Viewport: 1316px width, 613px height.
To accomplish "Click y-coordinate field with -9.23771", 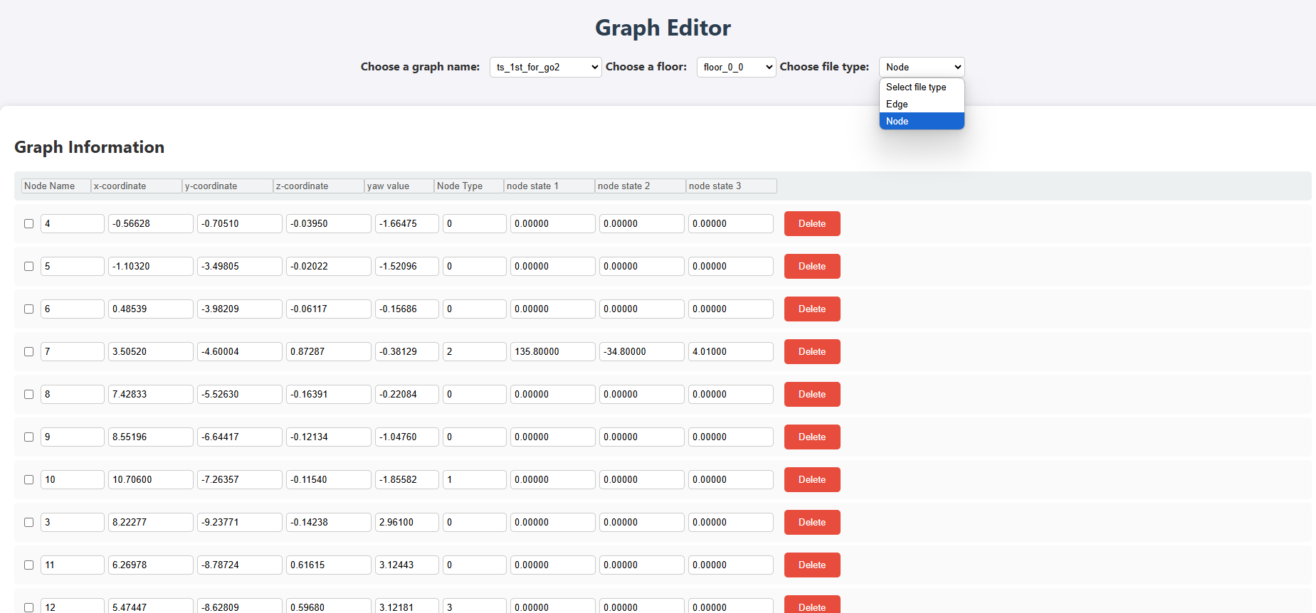I will coord(240,522).
